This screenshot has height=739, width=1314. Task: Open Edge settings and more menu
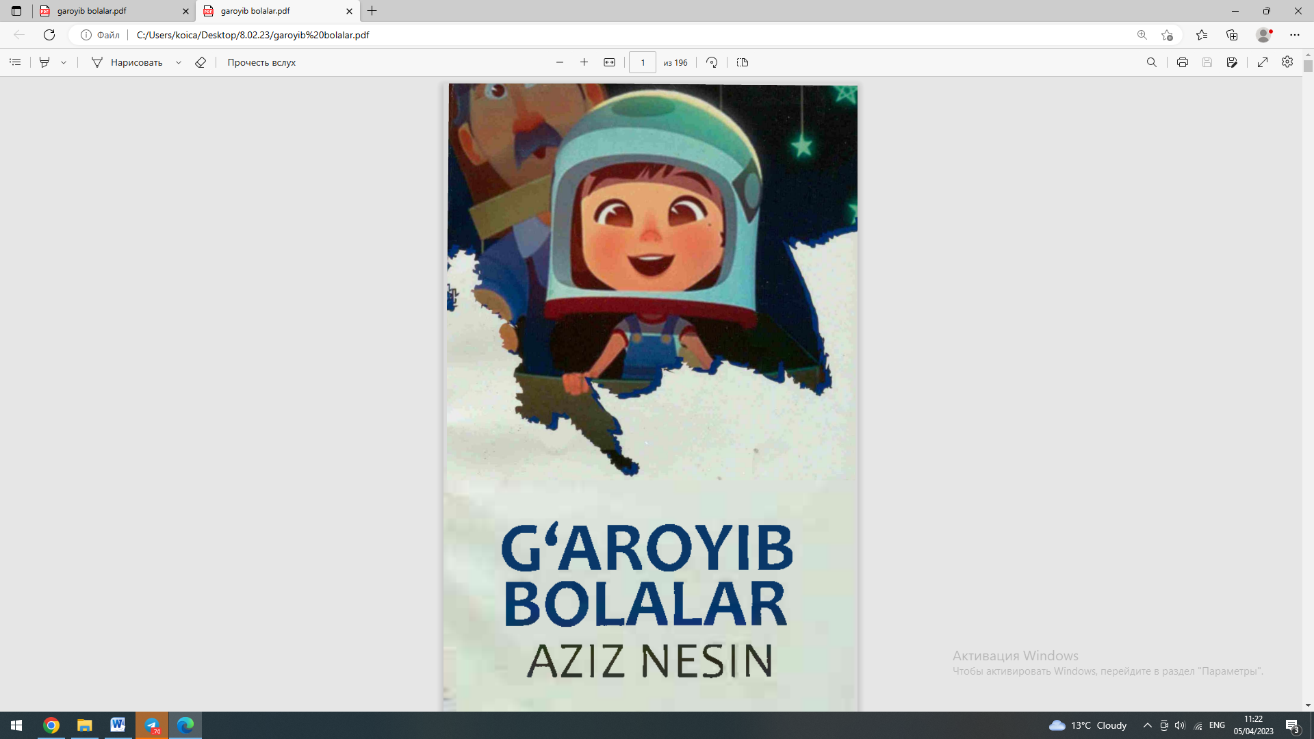pyautogui.click(x=1295, y=35)
